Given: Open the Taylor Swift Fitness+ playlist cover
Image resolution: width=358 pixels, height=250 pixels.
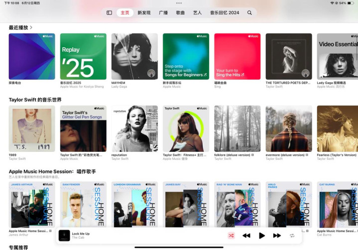Looking at the screenshot, I should [186, 128].
